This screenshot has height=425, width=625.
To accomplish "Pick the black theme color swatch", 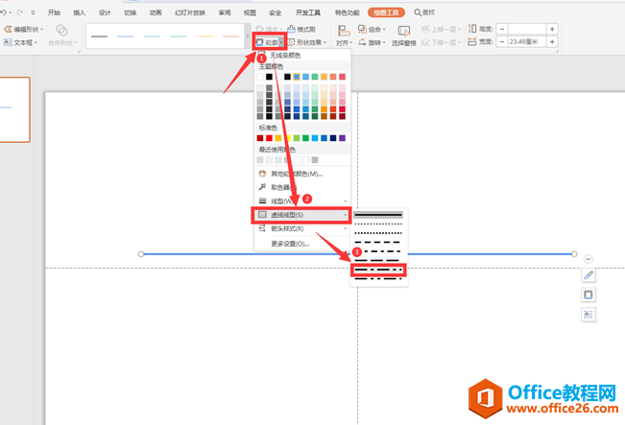I will [269, 77].
